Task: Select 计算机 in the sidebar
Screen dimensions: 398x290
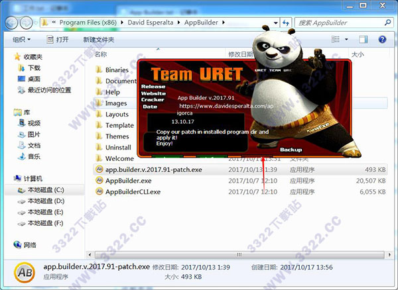Action: pyautogui.click(x=28, y=179)
